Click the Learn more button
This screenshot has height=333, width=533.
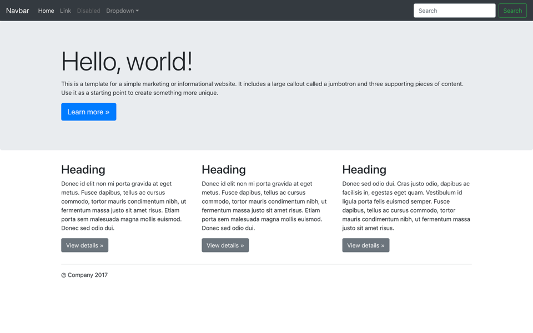(x=88, y=112)
